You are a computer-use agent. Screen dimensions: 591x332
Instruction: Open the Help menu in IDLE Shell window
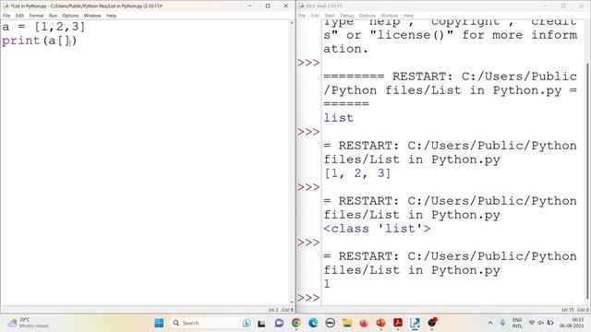(x=408, y=16)
